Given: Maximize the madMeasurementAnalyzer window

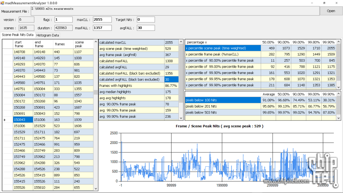Looking at the screenshot, I should tap(324, 3).
